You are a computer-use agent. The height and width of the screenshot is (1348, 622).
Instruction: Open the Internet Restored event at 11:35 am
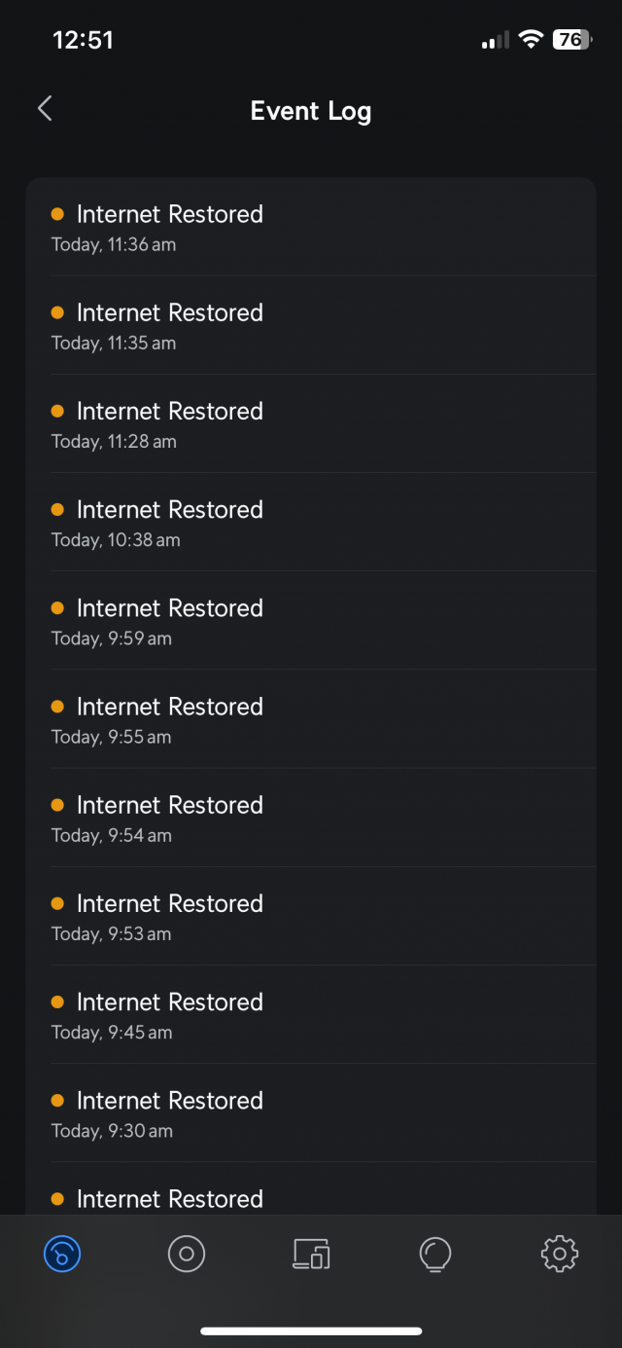tap(311, 325)
